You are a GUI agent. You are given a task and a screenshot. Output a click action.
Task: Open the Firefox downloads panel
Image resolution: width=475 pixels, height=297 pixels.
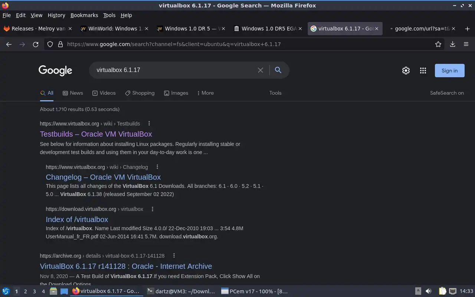pyautogui.click(x=452, y=44)
